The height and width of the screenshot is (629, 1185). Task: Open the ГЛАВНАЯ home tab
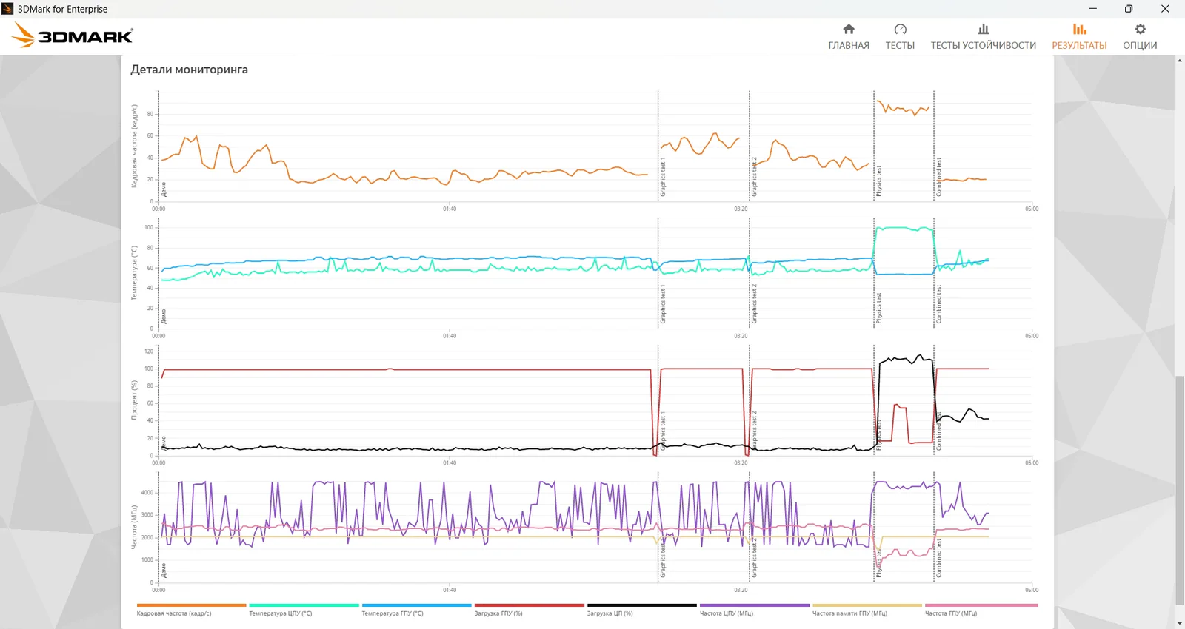[x=849, y=36]
